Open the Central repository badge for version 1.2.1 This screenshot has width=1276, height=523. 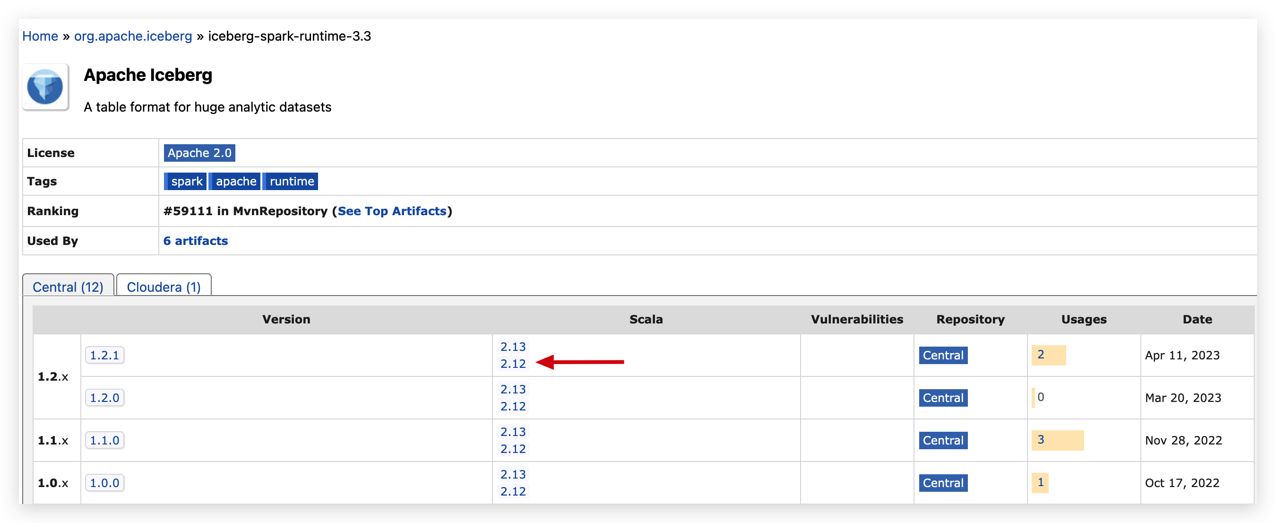click(x=943, y=355)
